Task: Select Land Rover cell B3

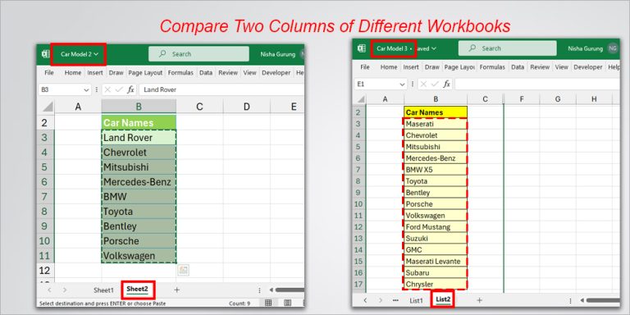Action: point(139,138)
